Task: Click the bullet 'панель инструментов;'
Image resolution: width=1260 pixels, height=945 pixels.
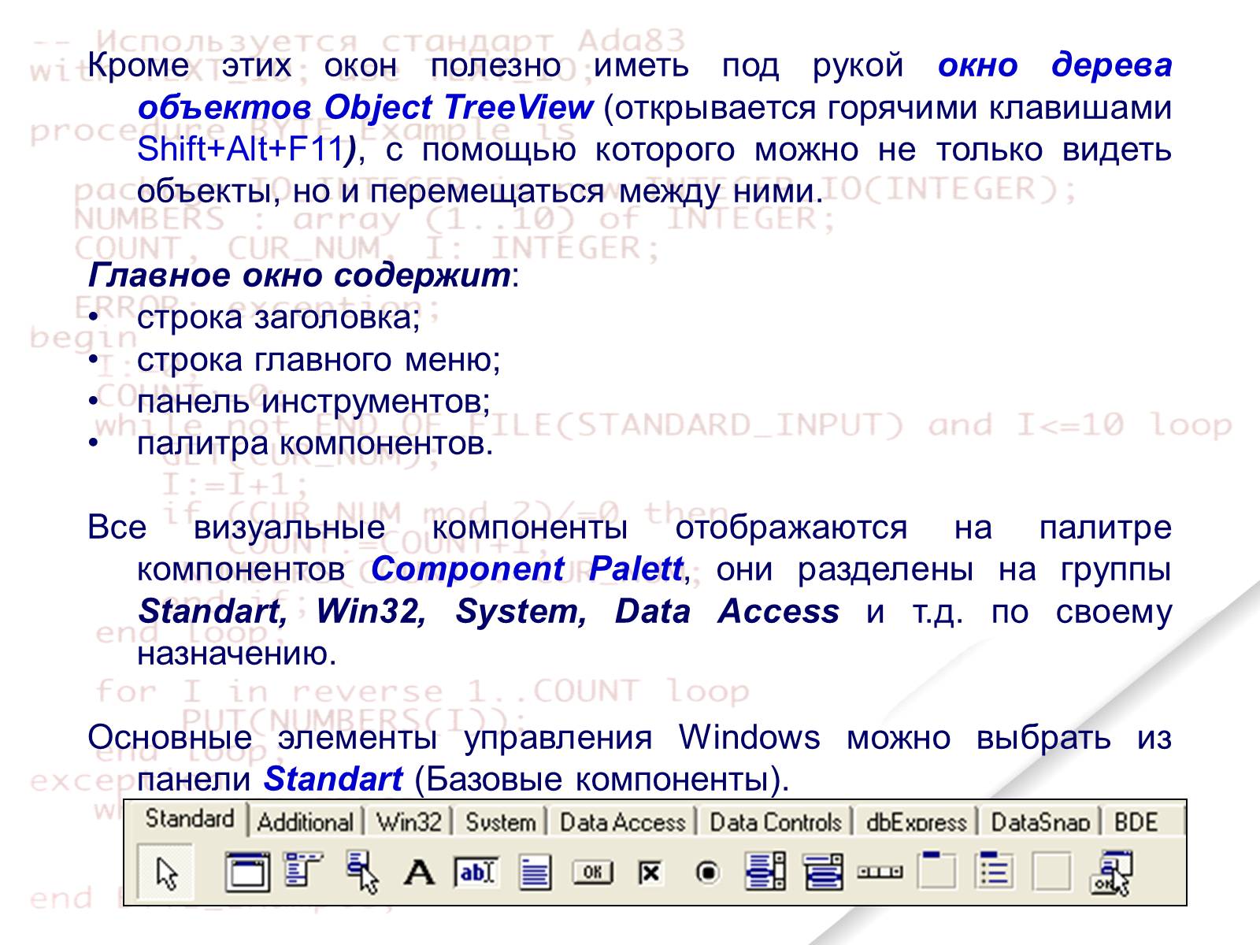Action: point(313,402)
